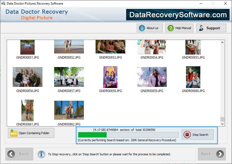Click the Support person icon
Viewport: 232px width, 164px height.
click(x=201, y=28)
